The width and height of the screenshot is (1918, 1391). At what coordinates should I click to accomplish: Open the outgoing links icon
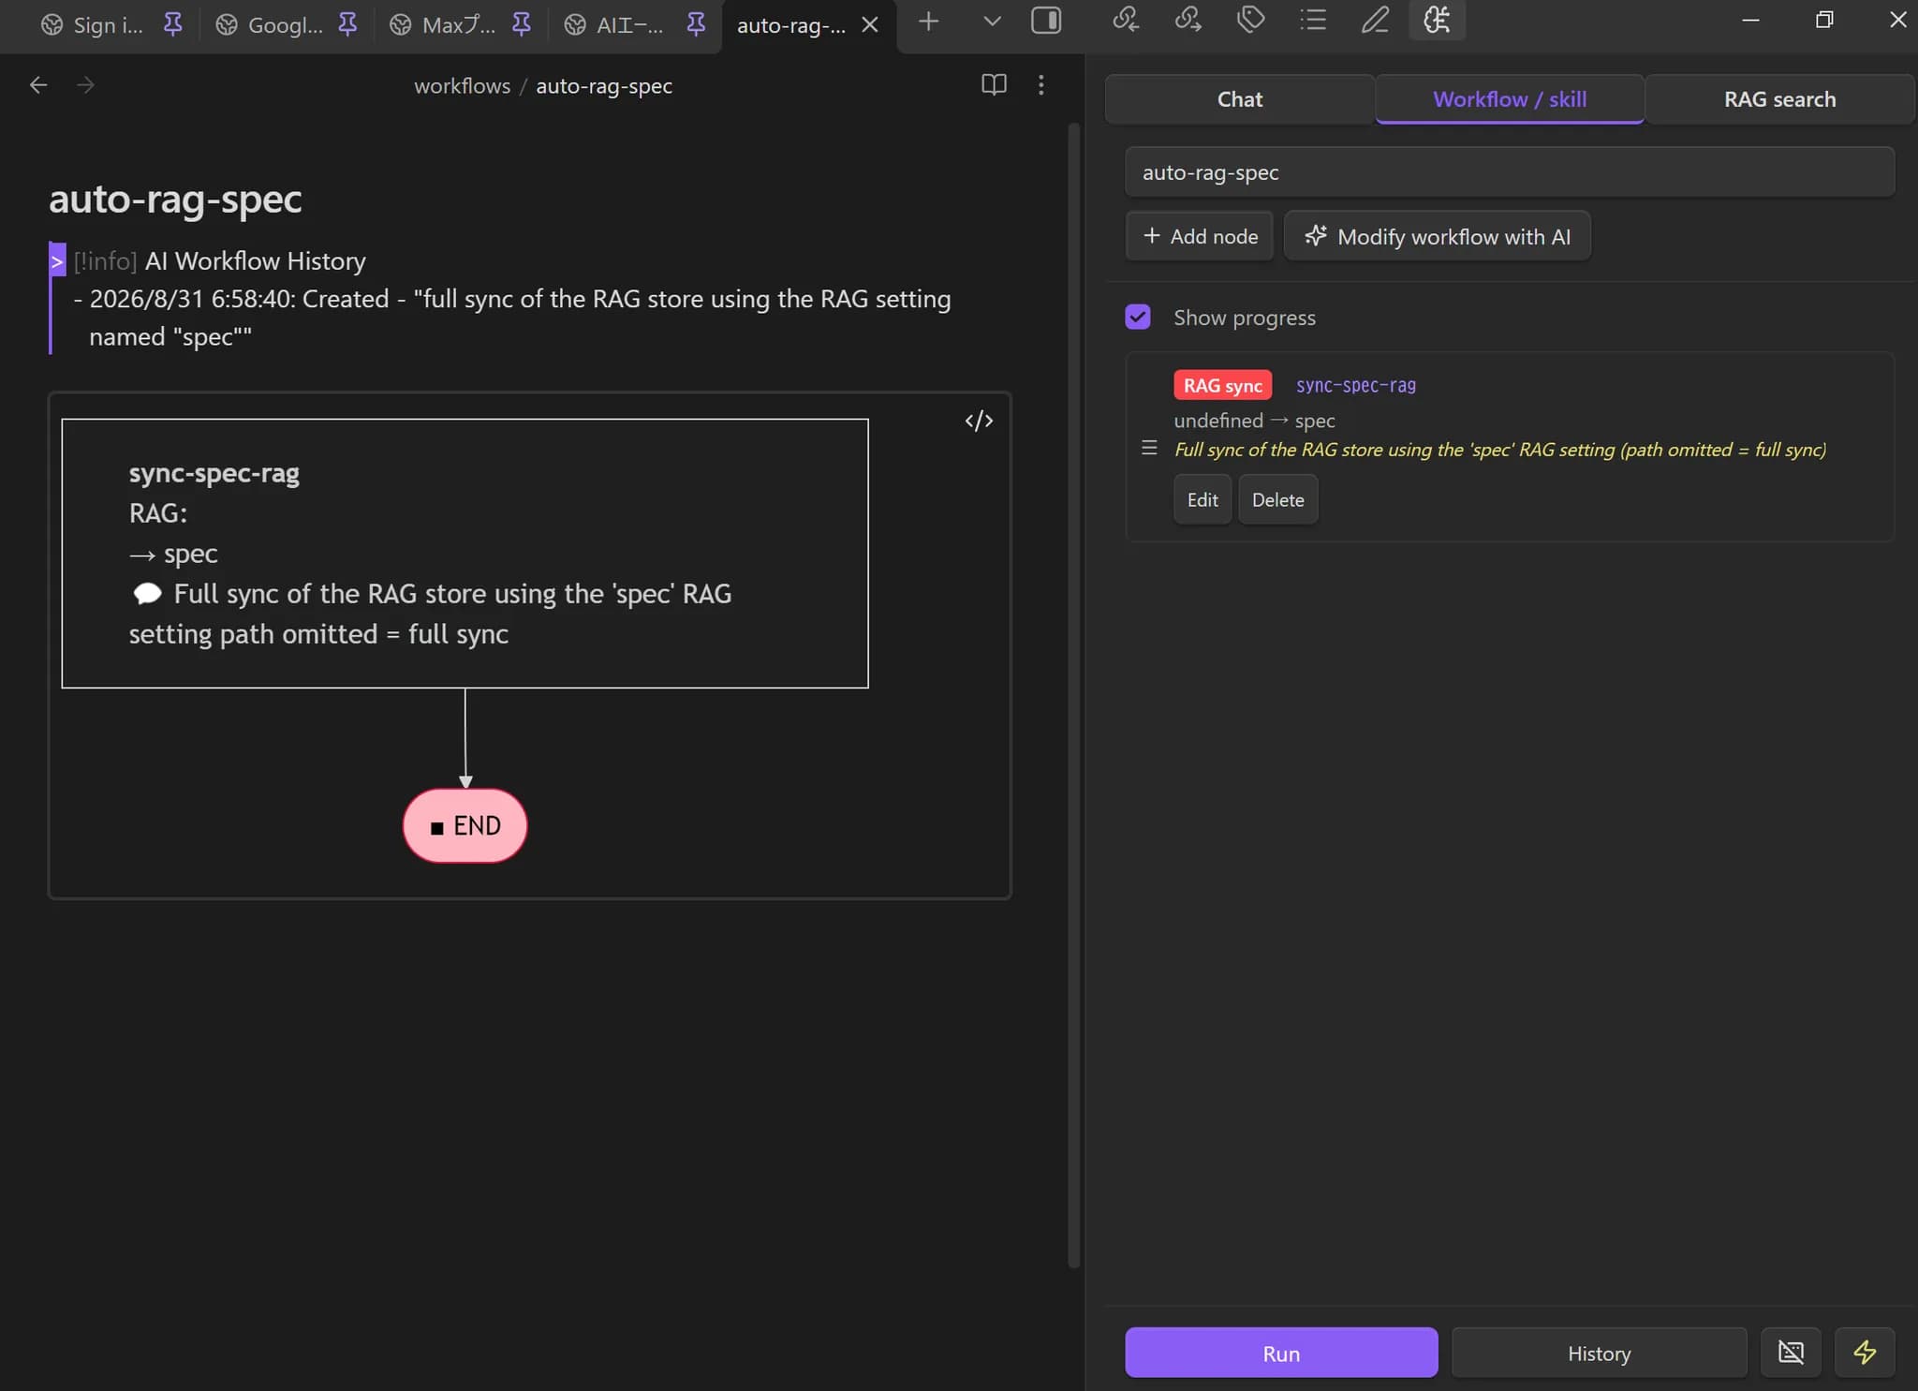[1188, 20]
